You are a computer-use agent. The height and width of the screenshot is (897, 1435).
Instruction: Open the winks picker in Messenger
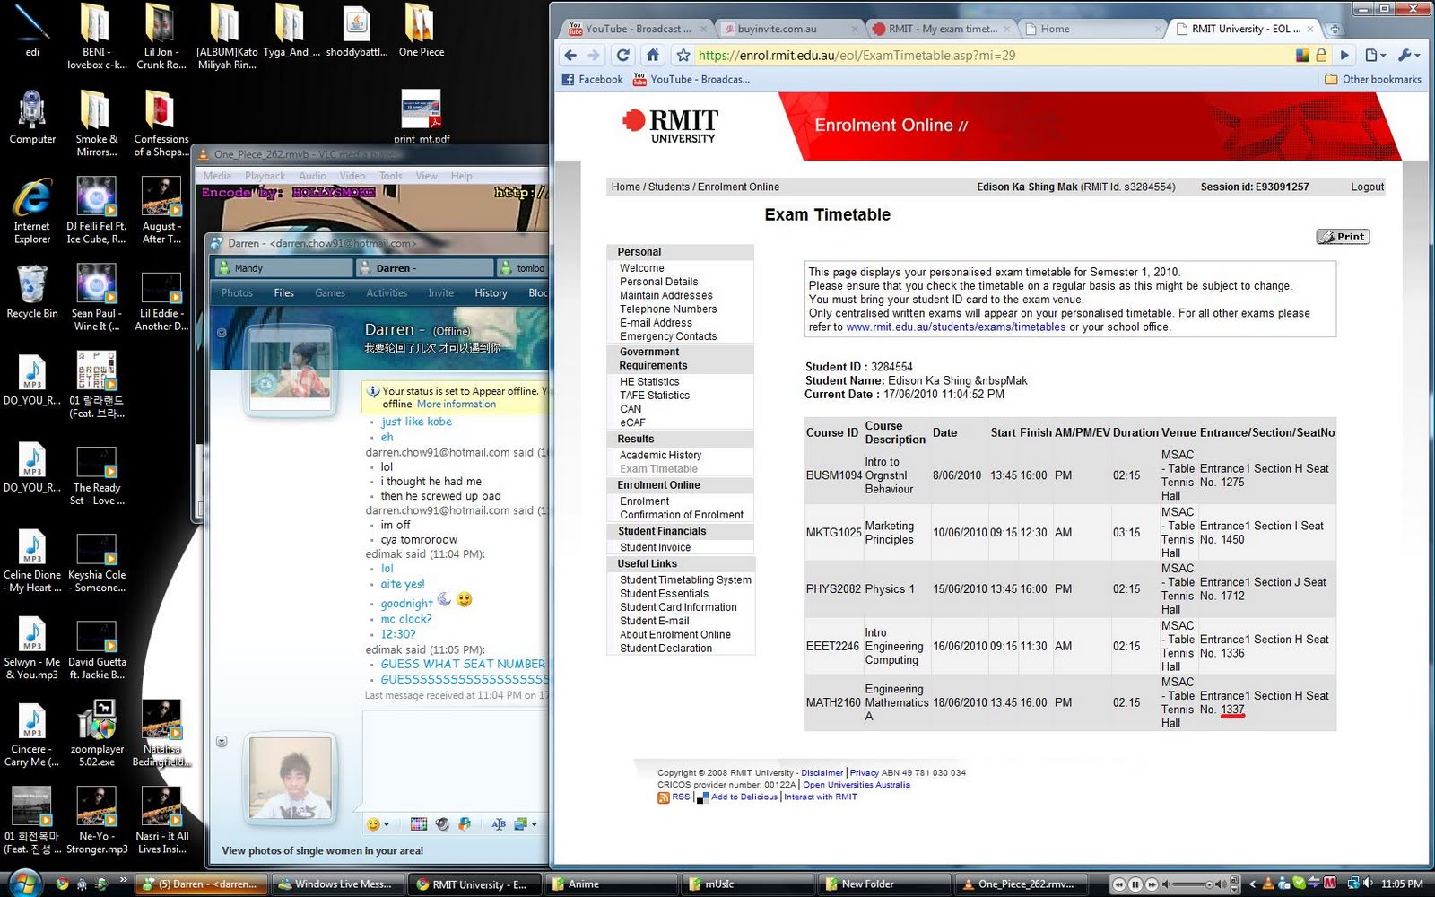point(419,824)
